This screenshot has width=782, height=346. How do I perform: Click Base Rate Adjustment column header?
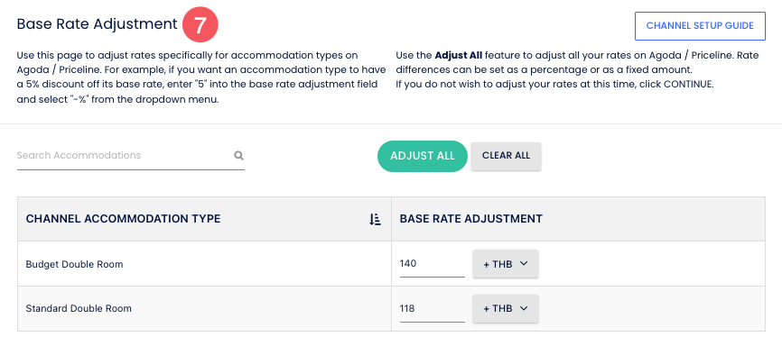[x=471, y=219]
